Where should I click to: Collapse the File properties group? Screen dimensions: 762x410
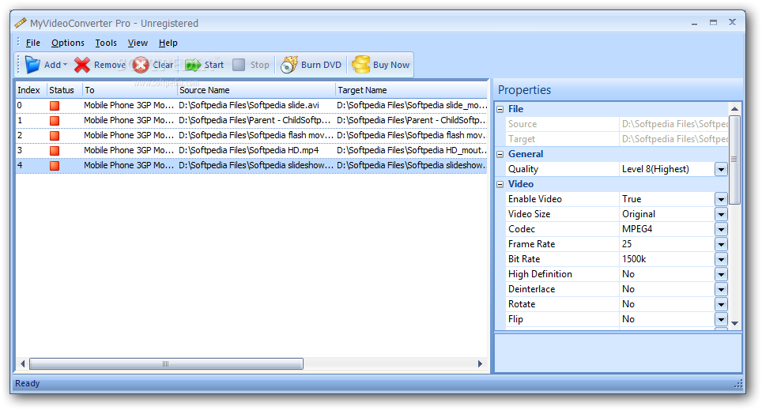(x=500, y=109)
